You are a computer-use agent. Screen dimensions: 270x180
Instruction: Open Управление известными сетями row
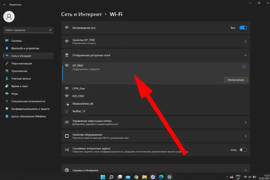tap(156, 122)
